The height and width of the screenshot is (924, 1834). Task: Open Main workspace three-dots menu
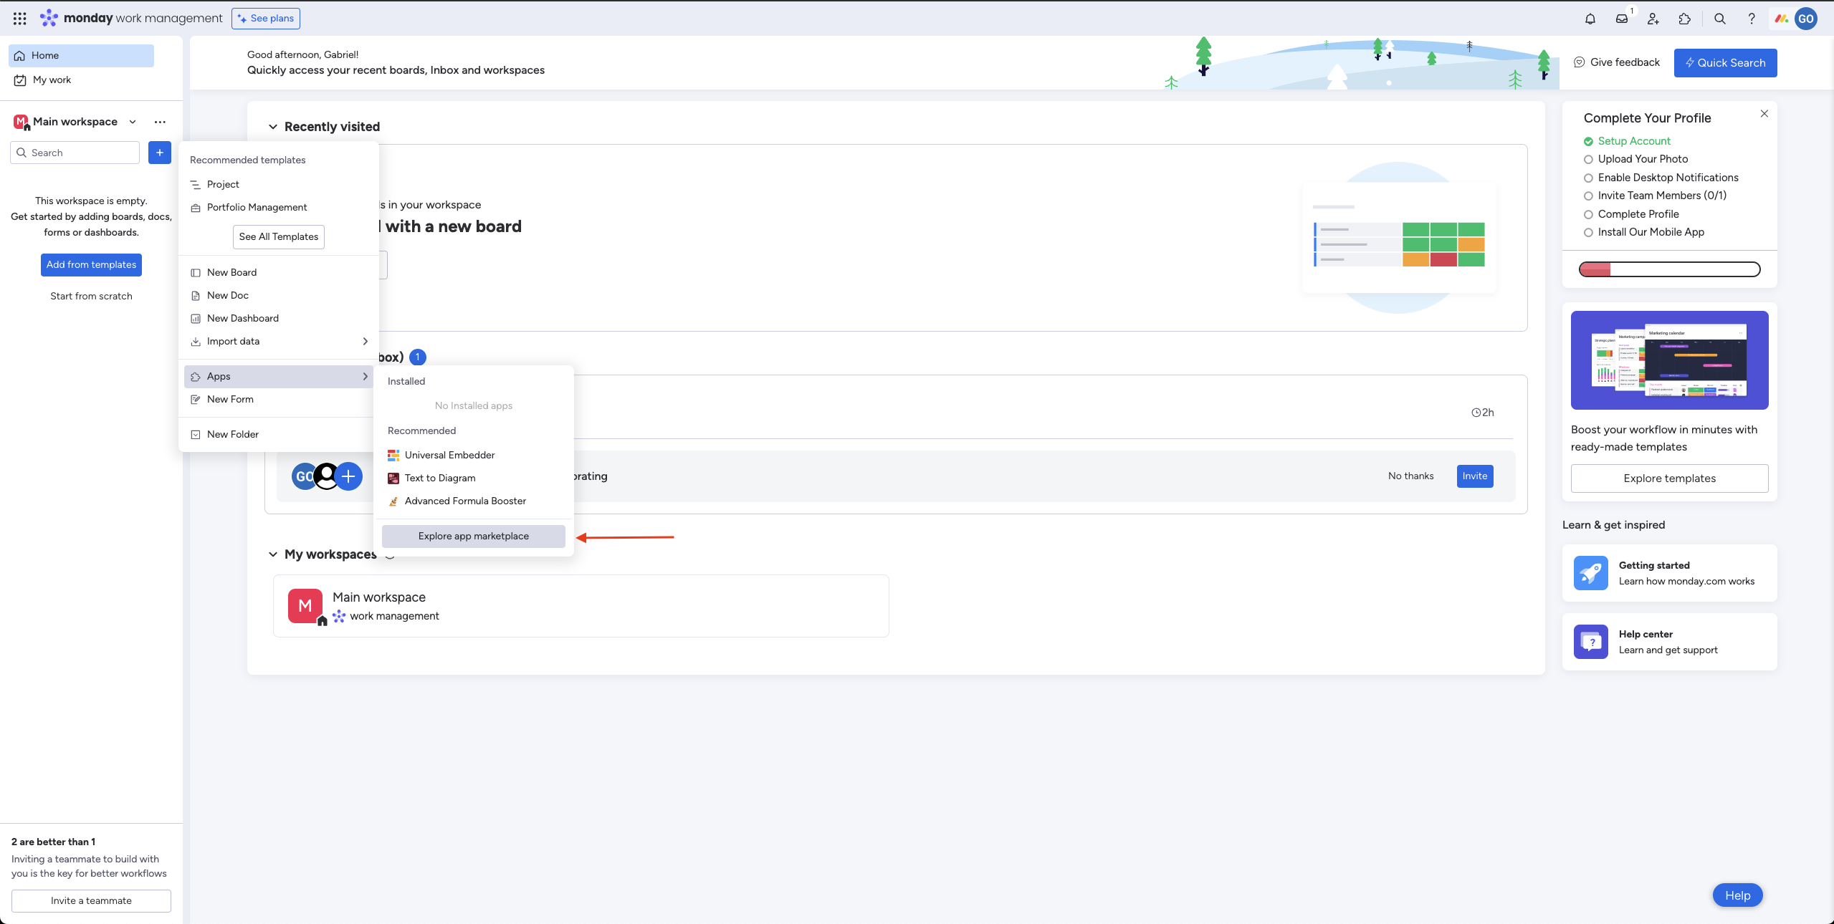click(160, 122)
